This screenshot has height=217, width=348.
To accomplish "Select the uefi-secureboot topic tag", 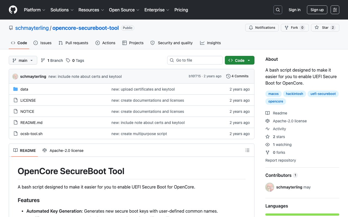I will click(323, 94).
